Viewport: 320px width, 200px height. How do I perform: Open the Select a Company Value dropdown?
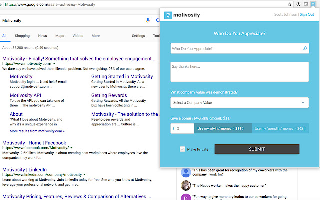[240, 103]
